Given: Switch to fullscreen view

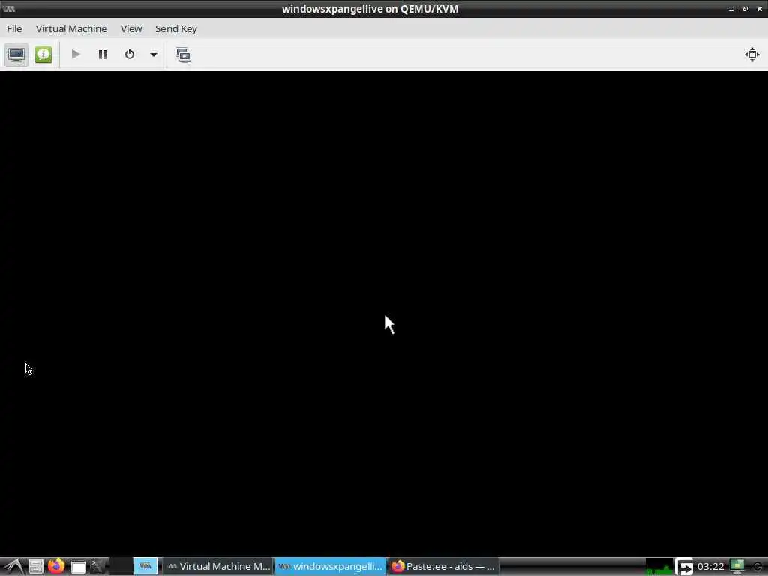Looking at the screenshot, I should point(751,54).
